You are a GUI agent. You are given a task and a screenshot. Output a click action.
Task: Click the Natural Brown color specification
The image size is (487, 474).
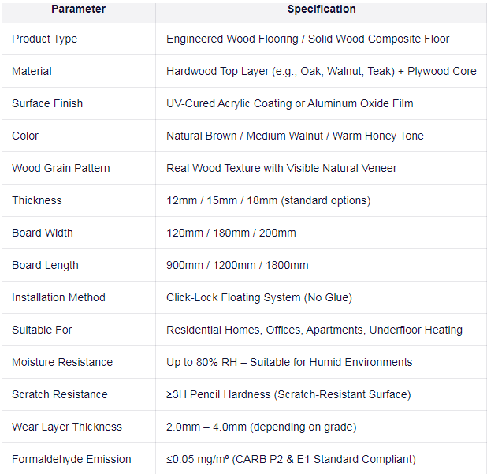(295, 136)
